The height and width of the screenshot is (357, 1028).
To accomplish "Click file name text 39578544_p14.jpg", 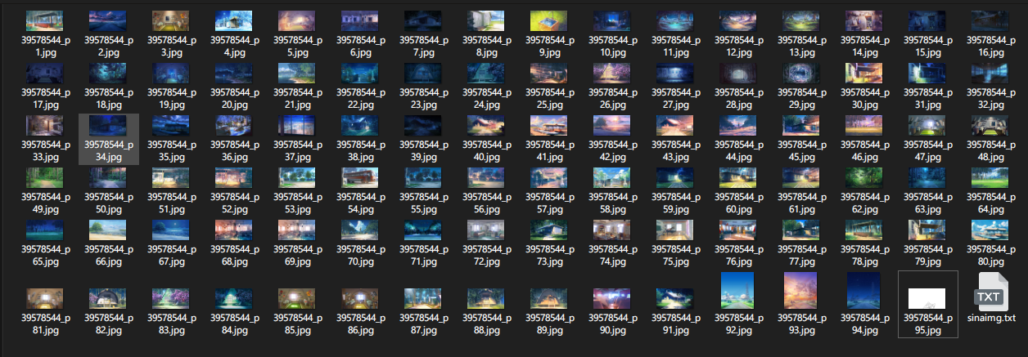I will pos(864,45).
